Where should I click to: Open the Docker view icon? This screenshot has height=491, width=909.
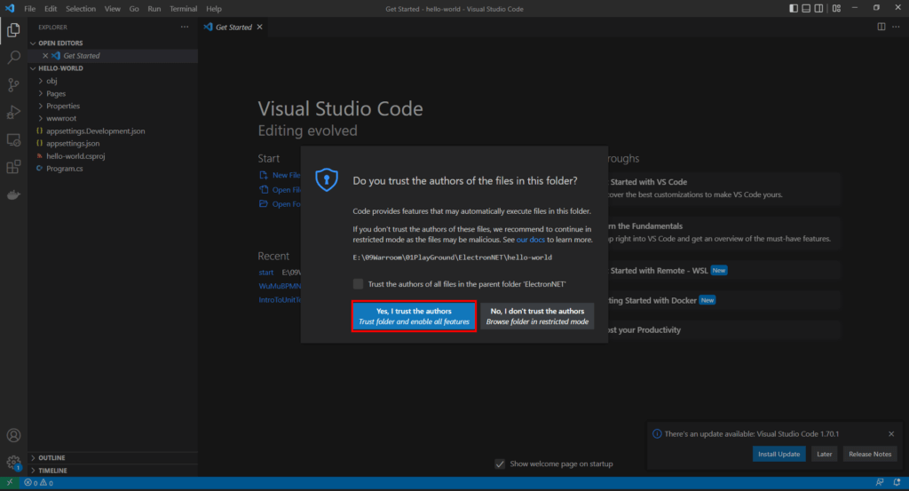13,194
